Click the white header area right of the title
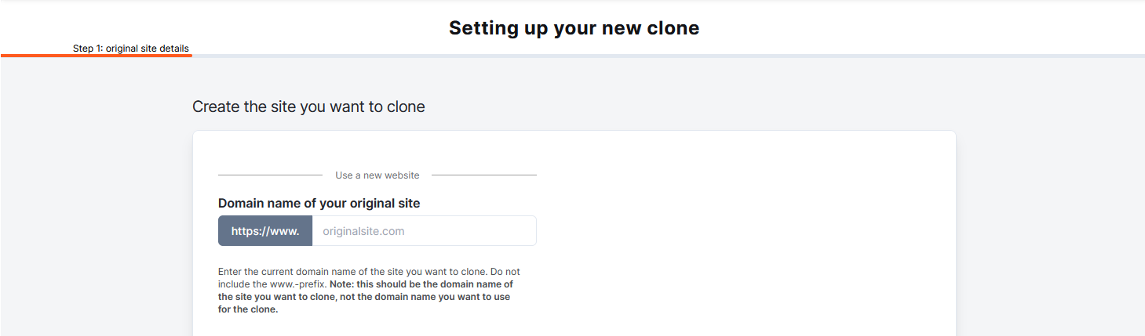 point(903,28)
